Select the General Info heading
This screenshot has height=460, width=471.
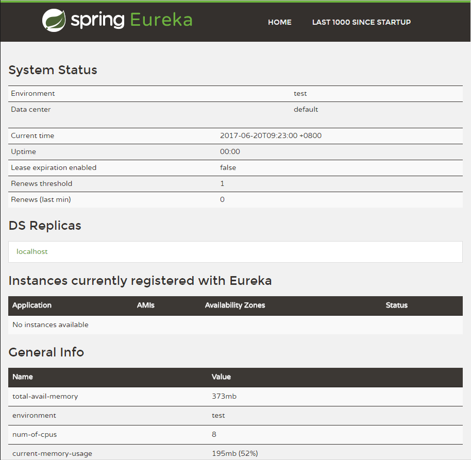(46, 352)
